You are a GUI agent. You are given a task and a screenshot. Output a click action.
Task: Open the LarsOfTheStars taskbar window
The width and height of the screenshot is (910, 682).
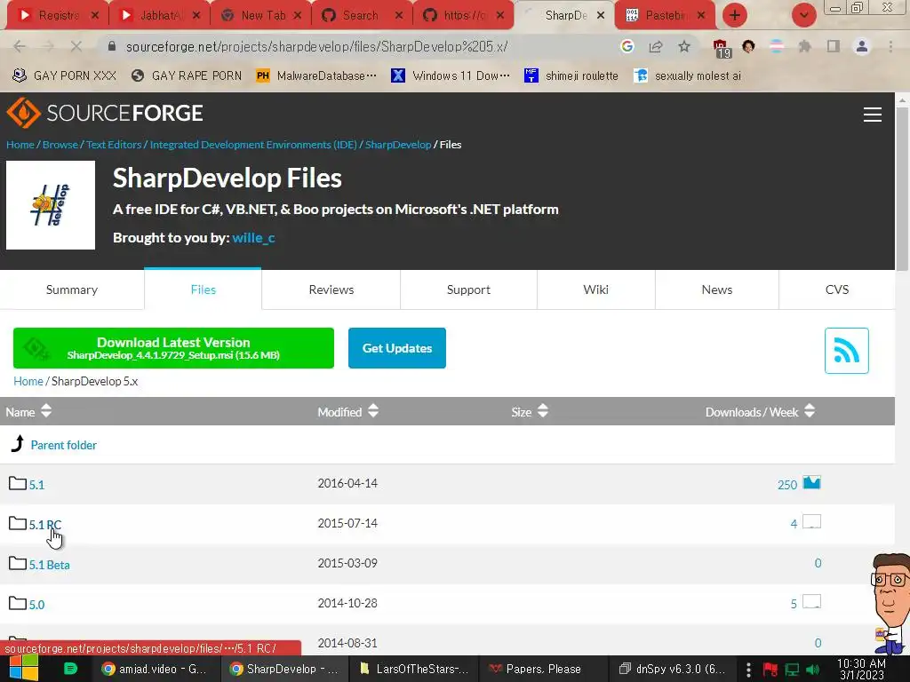pos(414,669)
